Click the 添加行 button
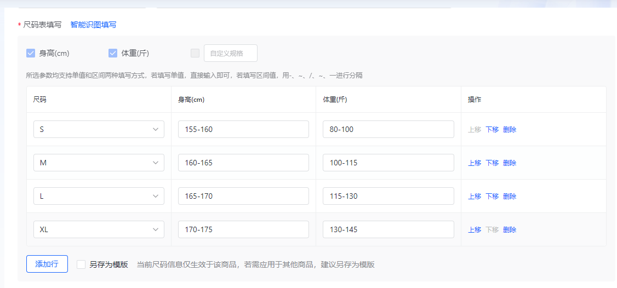This screenshot has height=288, width=617. (x=47, y=264)
